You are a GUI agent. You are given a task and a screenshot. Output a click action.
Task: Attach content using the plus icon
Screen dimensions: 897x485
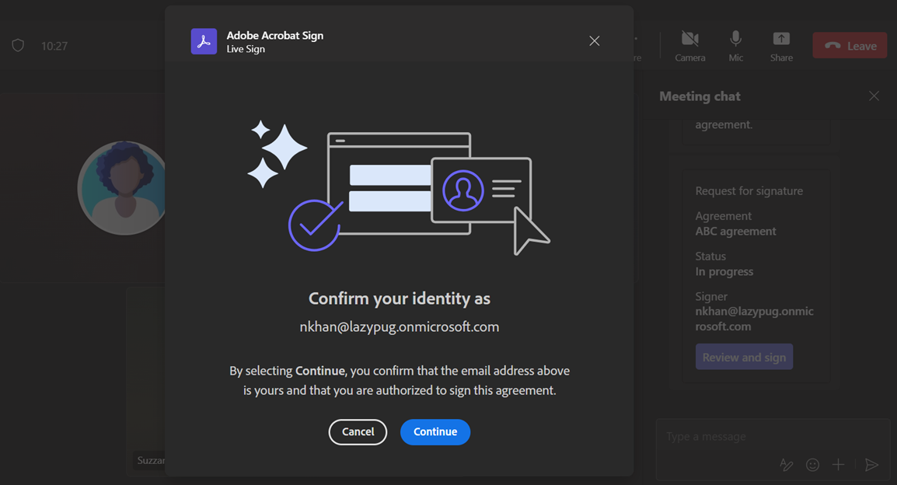(838, 464)
